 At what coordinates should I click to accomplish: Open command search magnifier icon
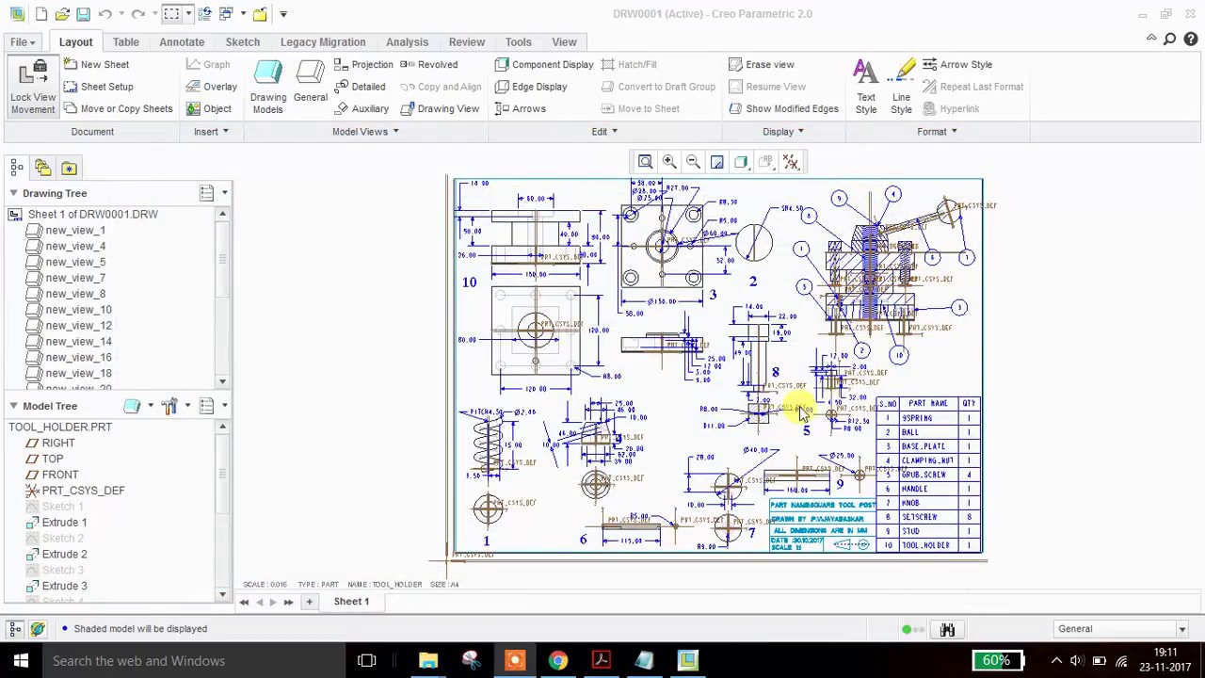pyautogui.click(x=1170, y=39)
